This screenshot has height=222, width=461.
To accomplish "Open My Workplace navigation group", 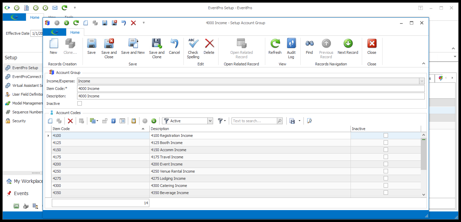I will coord(25,181).
